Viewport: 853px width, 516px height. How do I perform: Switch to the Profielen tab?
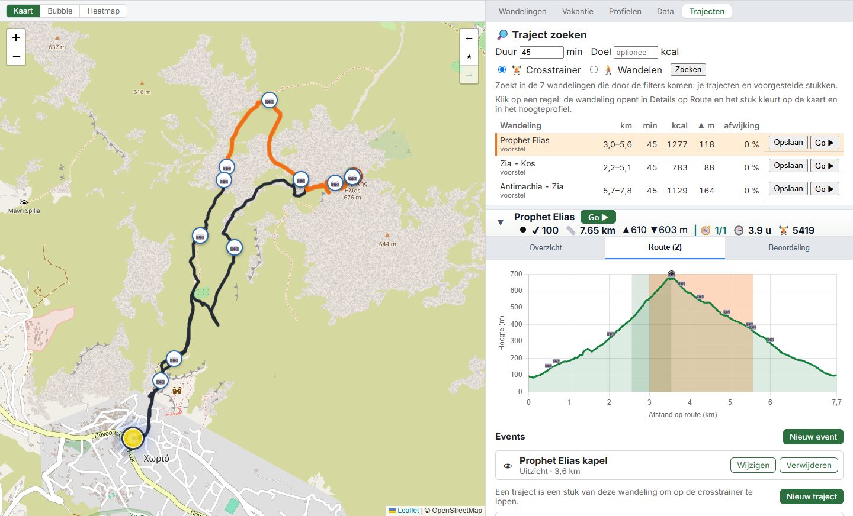click(625, 11)
